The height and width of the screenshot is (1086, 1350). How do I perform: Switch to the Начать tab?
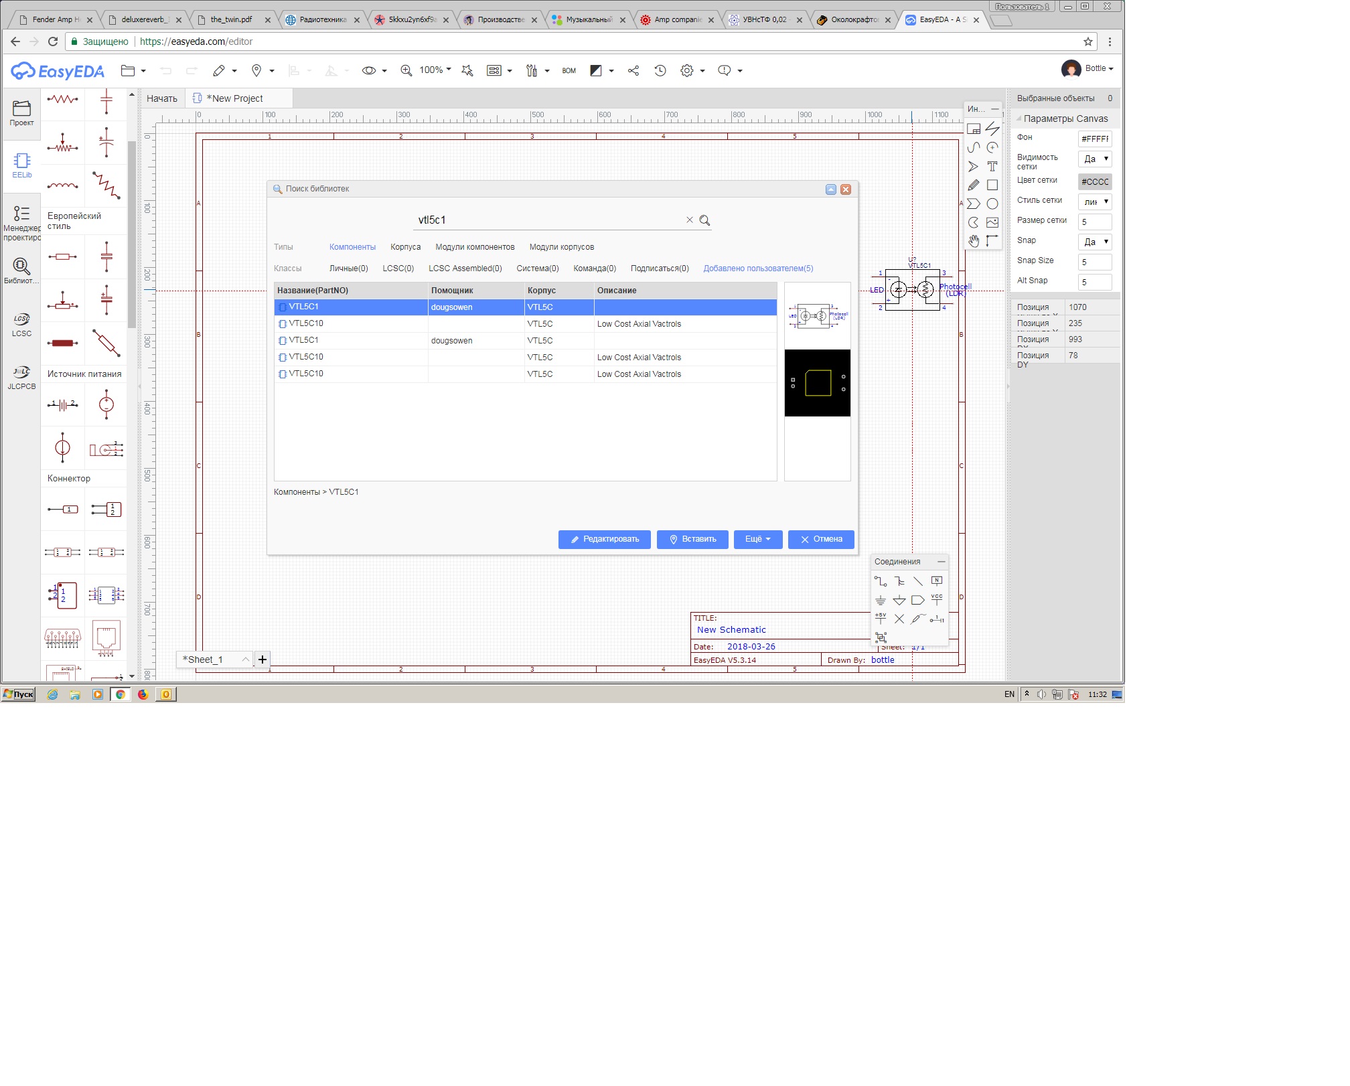click(x=161, y=98)
